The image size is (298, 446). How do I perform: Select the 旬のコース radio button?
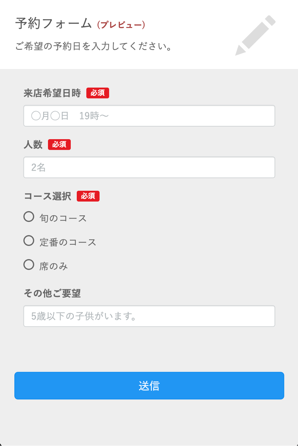click(29, 217)
